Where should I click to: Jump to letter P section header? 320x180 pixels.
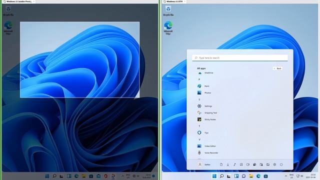[199, 79]
